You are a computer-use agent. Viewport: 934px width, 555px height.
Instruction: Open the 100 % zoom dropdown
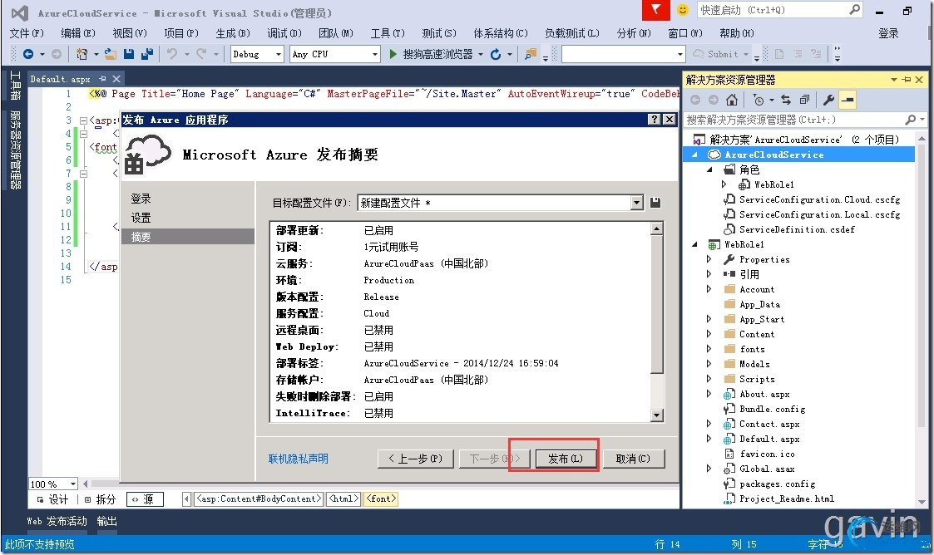(x=72, y=484)
